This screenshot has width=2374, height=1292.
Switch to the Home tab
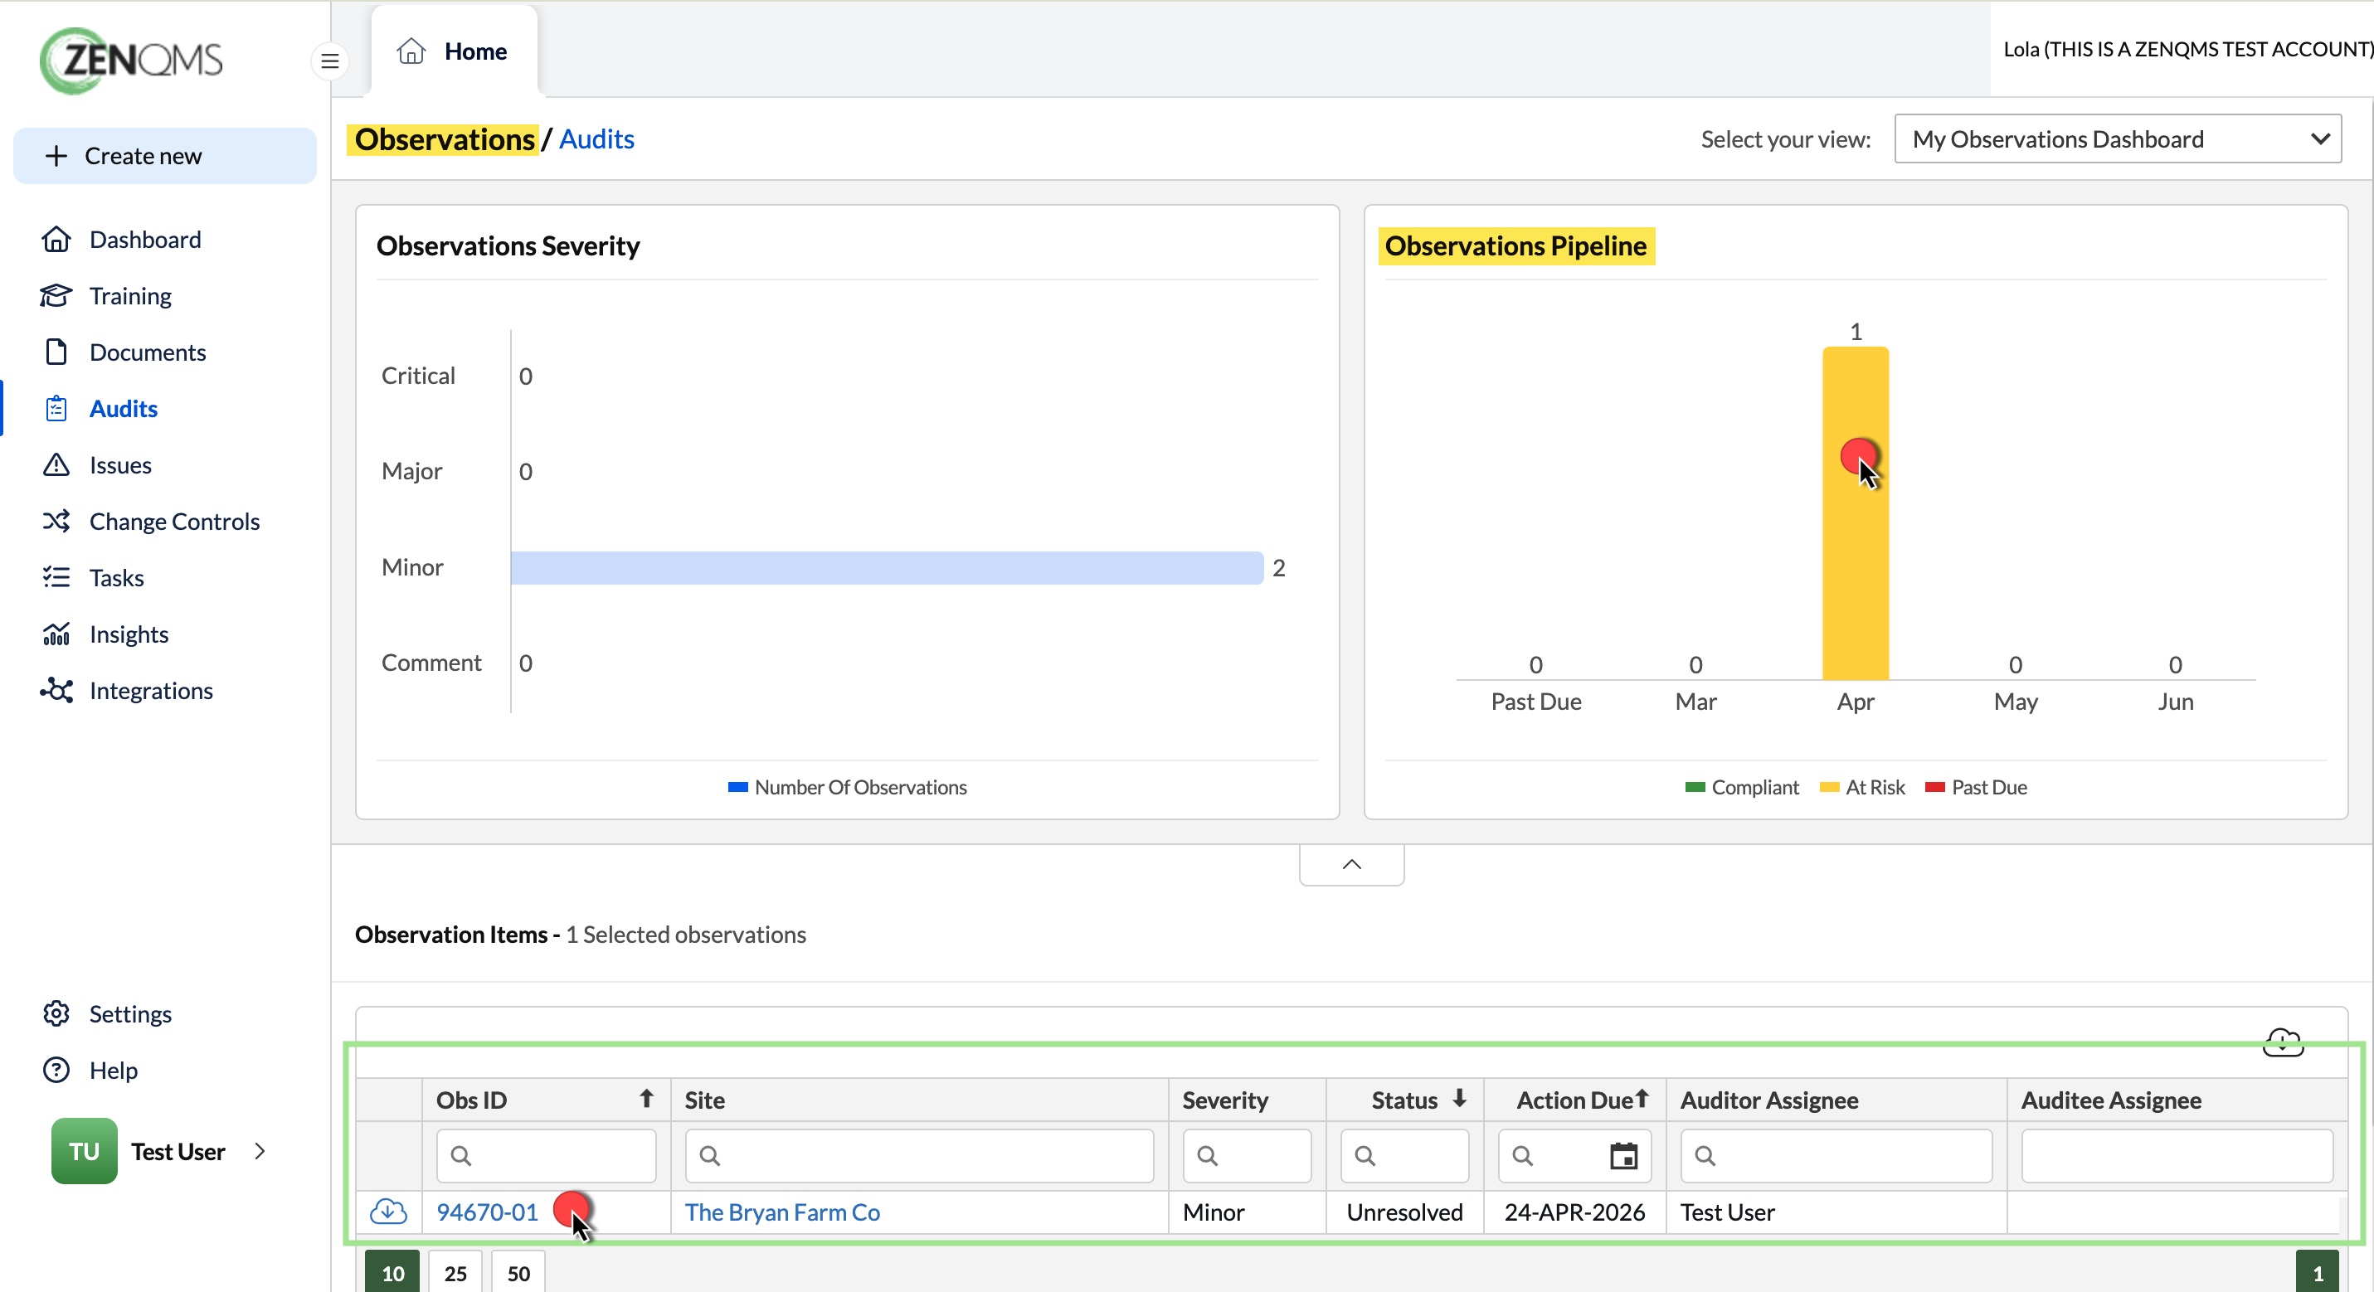pyautogui.click(x=454, y=51)
